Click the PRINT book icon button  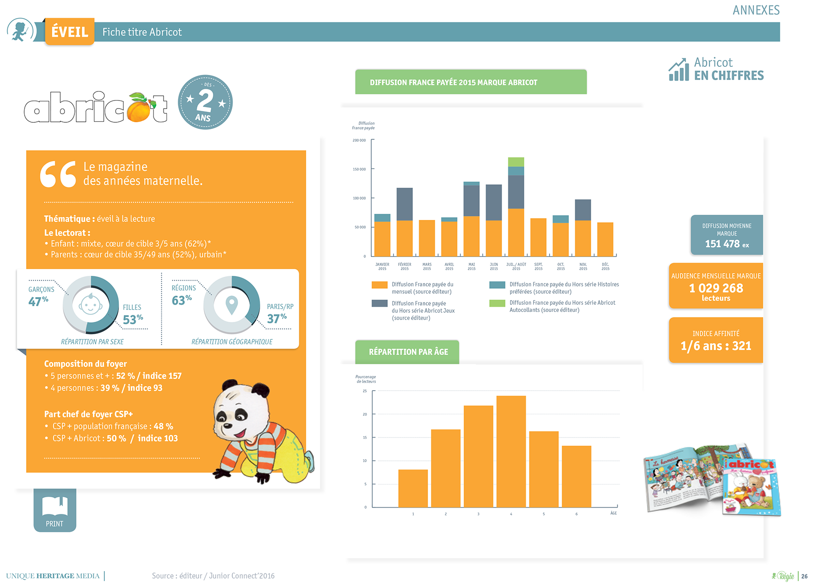coord(55,510)
